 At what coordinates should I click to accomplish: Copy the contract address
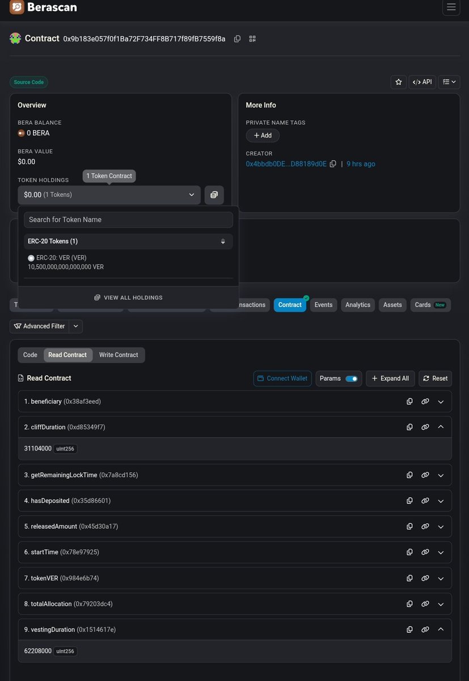click(x=237, y=39)
